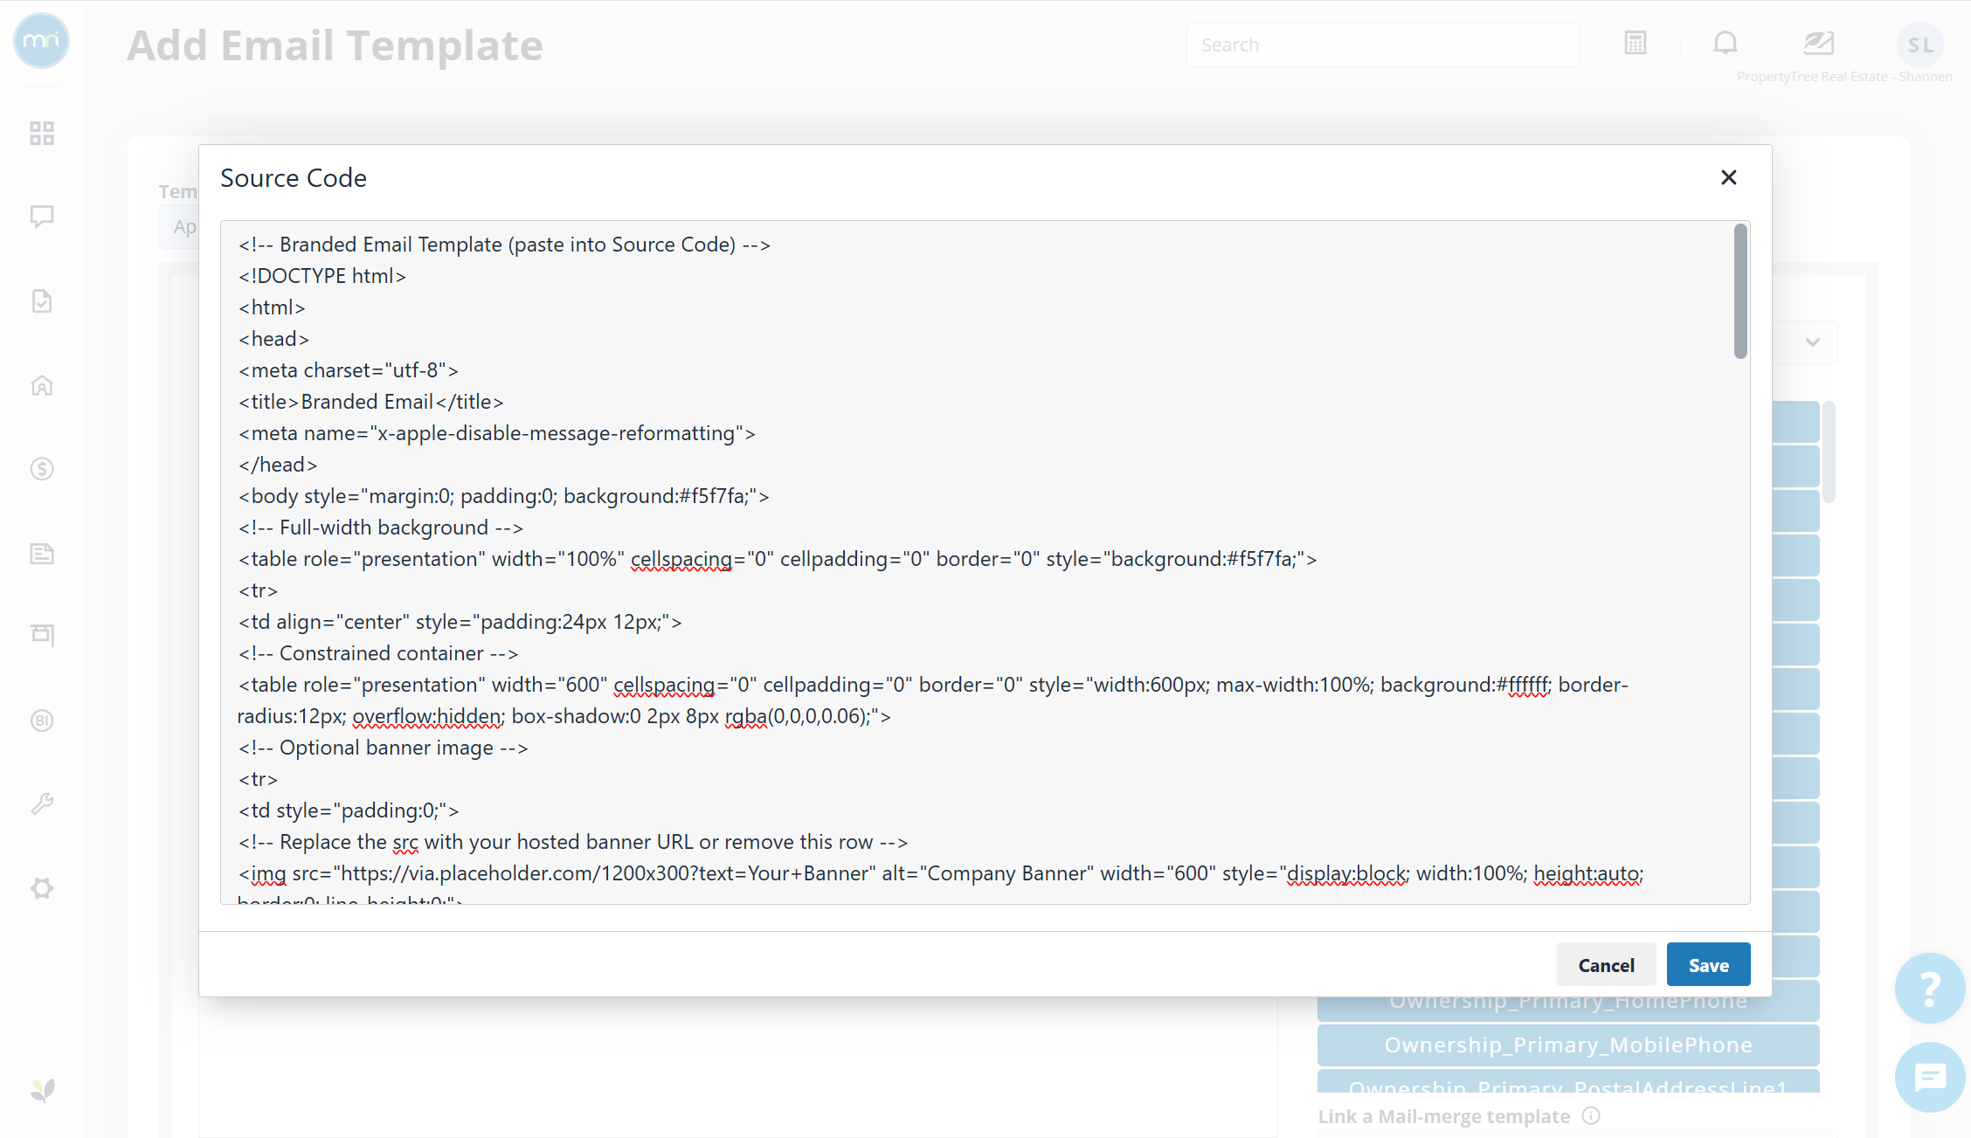Image resolution: width=1971 pixels, height=1138 pixels.
Task: Click the MRI logo icon
Action: tap(41, 41)
